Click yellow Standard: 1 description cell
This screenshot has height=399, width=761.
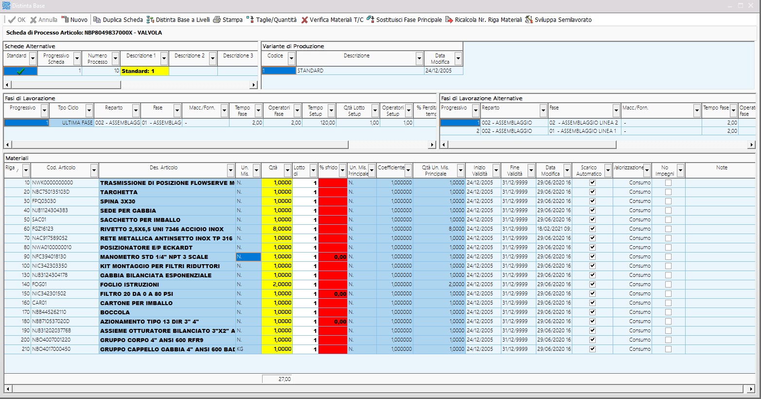144,71
